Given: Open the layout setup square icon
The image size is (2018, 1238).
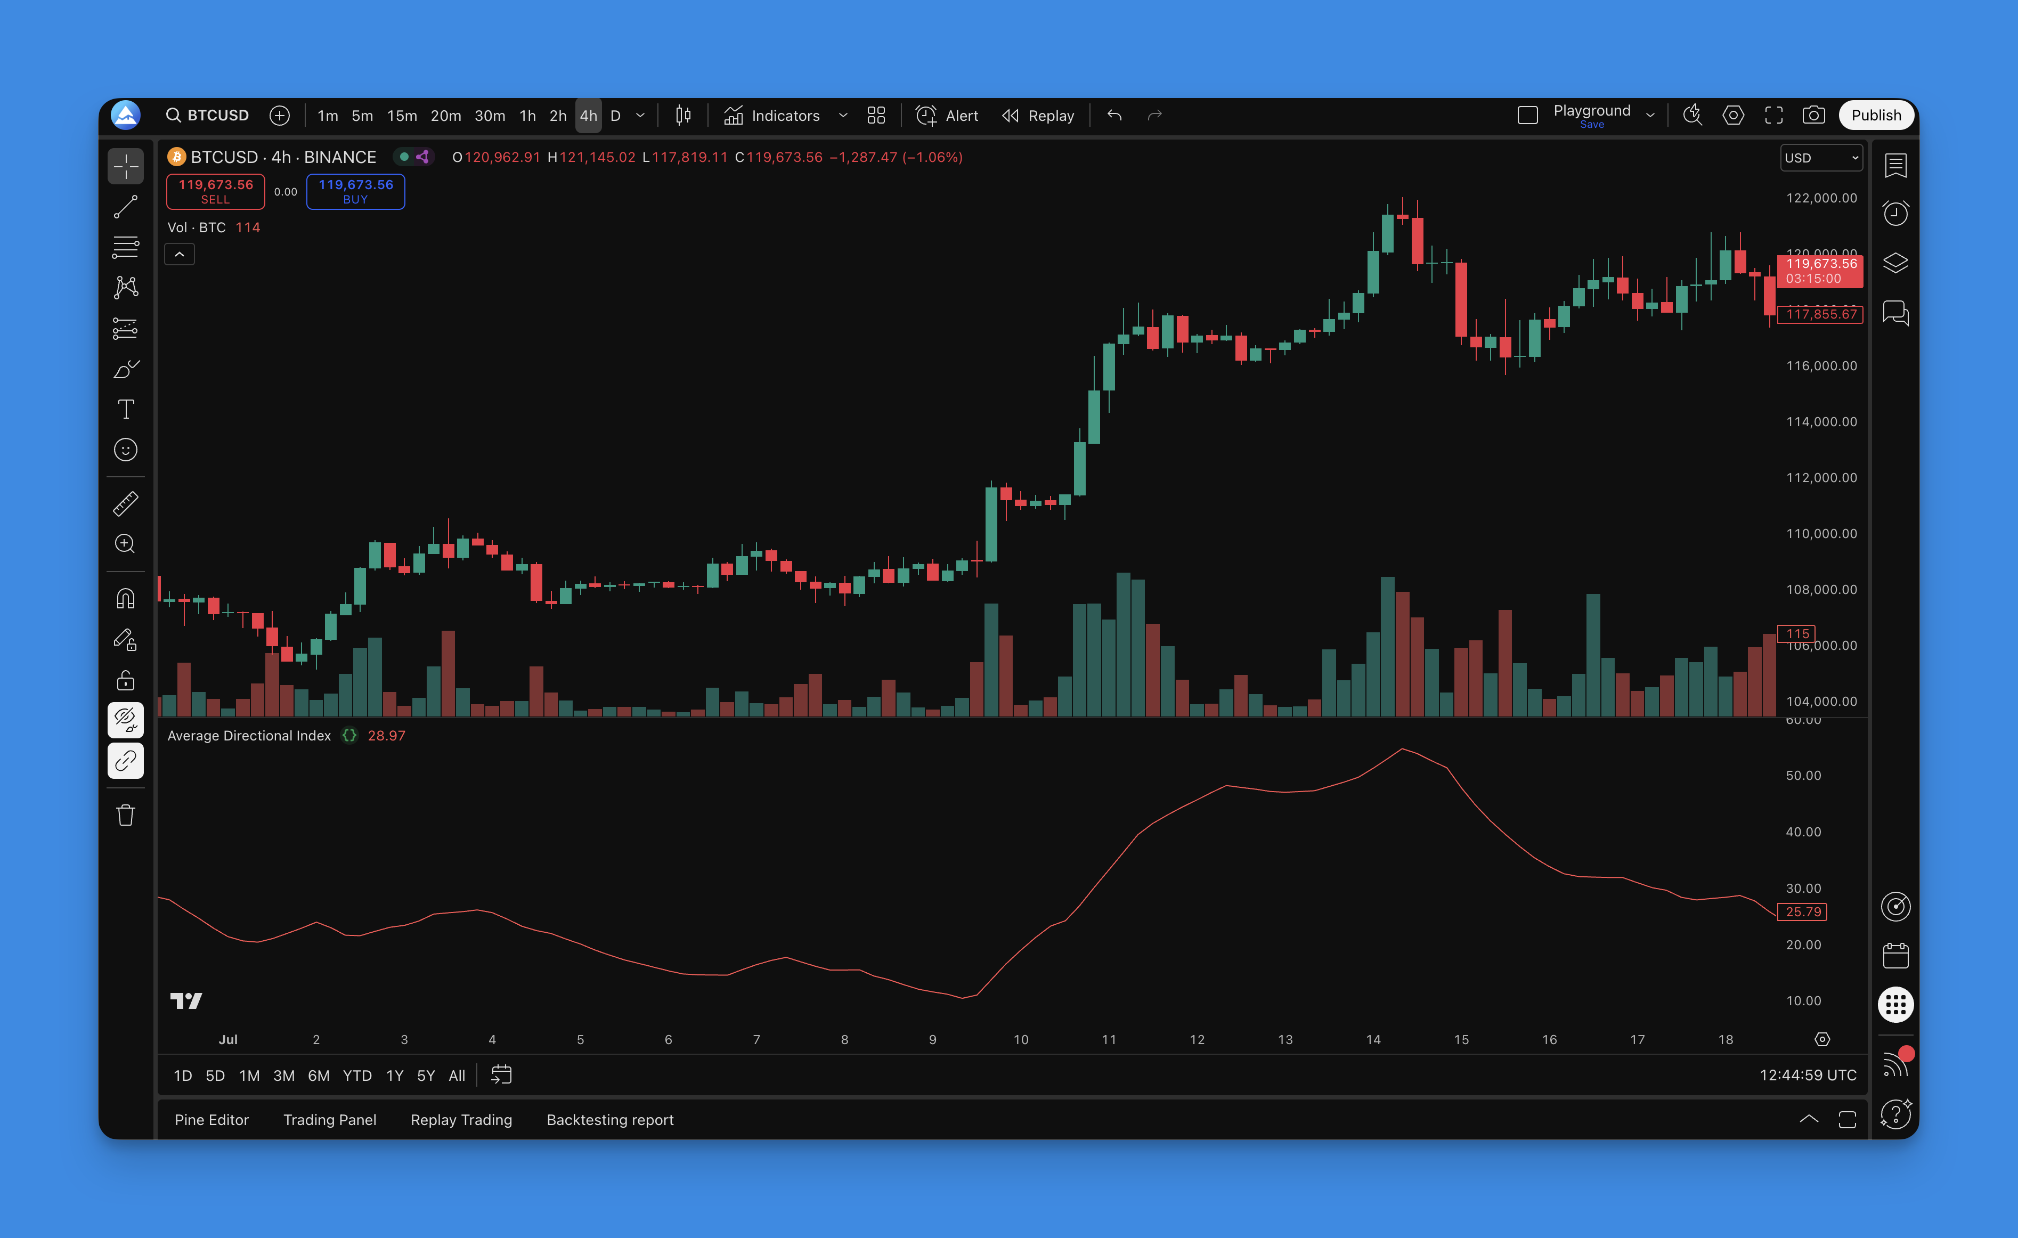Looking at the screenshot, I should 1527,116.
